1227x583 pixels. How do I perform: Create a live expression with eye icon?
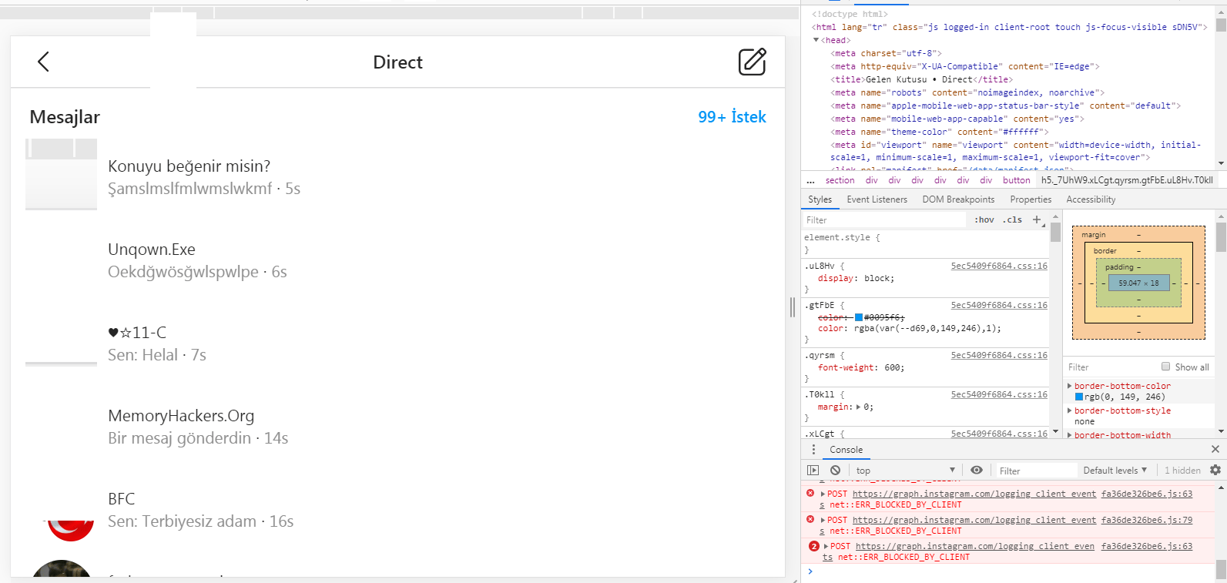[977, 470]
